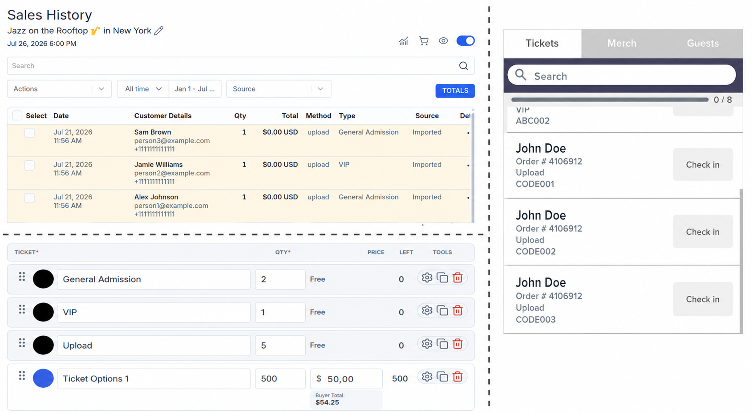Screen dimensions: 753x413
Task: Toggle the blue event on/off switch
Action: [x=466, y=41]
